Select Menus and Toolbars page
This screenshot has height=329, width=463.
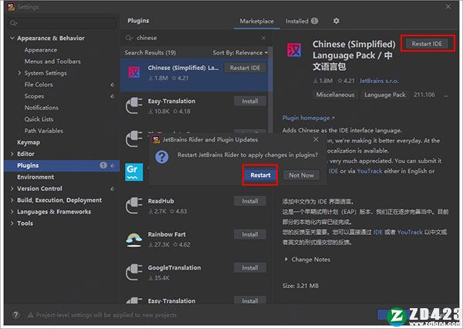coord(52,62)
